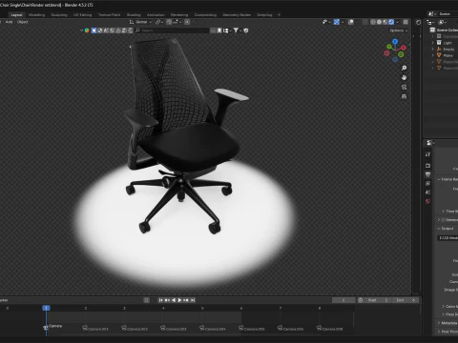Switch to the Animation workspace tab
The image size is (458, 343).
(156, 15)
